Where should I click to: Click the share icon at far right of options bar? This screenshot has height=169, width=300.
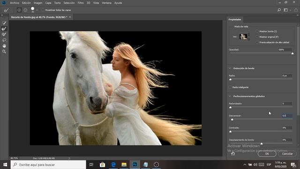(x=296, y=10)
